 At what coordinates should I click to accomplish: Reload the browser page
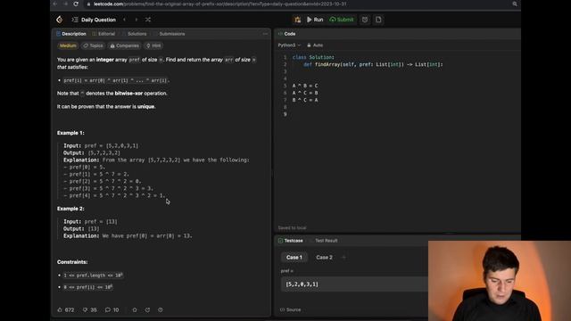click(76, 4)
